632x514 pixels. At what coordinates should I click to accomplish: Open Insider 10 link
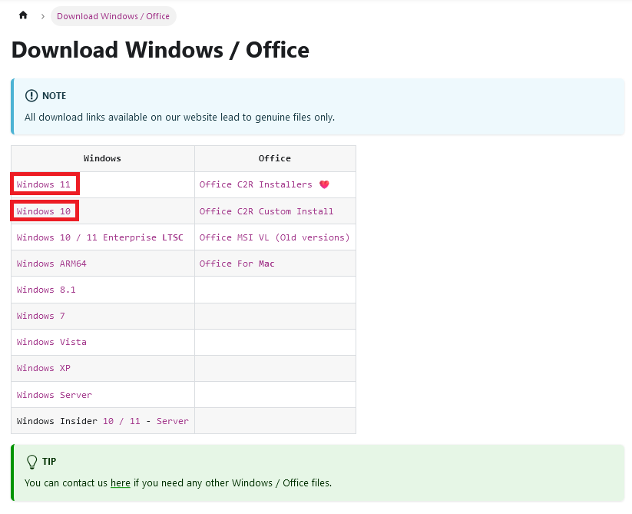tap(108, 421)
